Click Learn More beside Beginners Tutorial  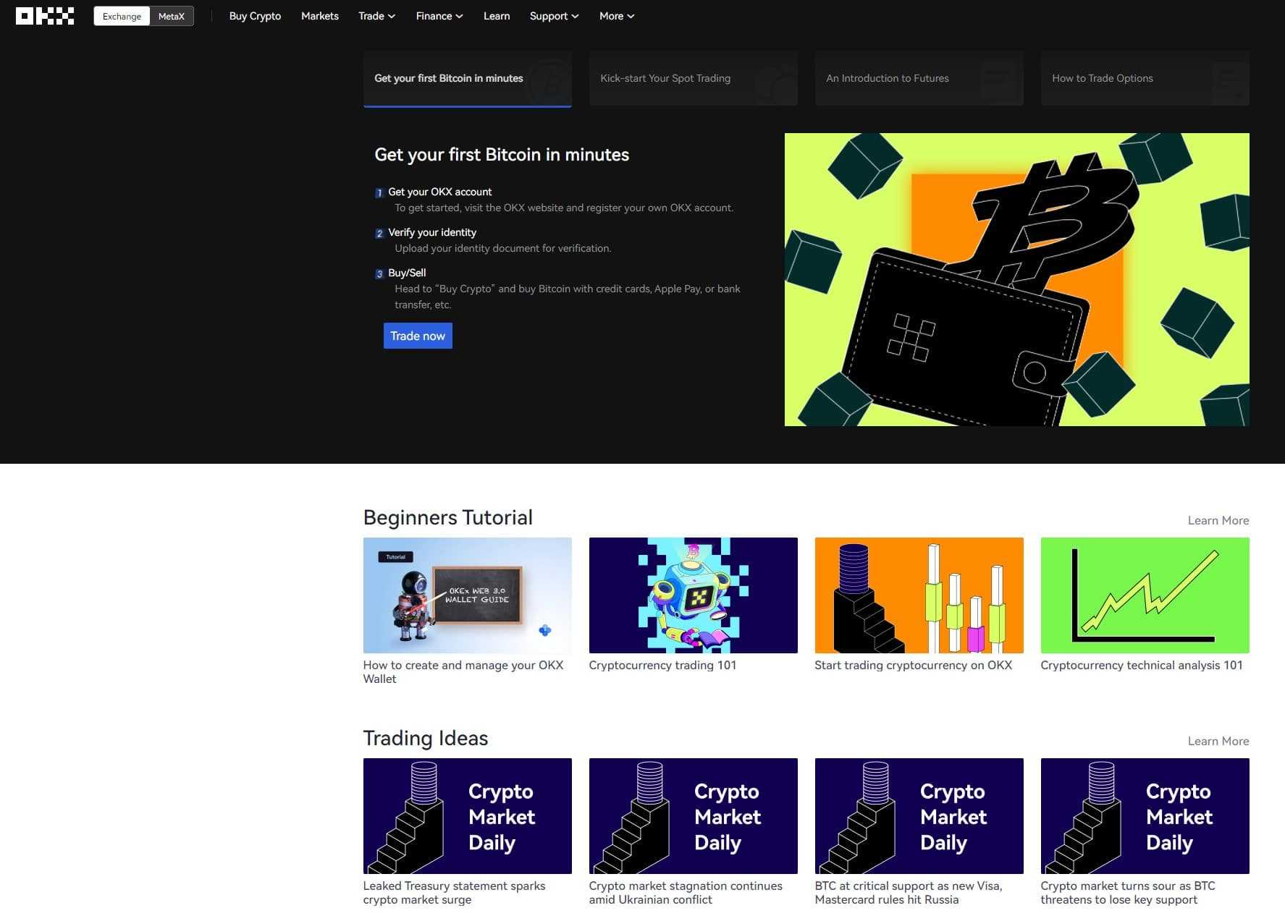(x=1218, y=520)
